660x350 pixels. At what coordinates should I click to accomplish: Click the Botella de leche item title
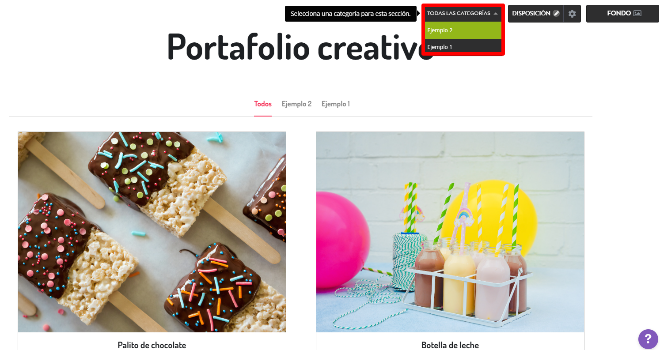coord(450,345)
